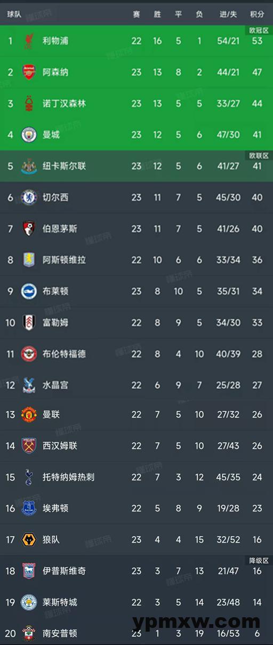Open the 埃弗顿 table row
This screenshot has height=645, width=273.
coord(136,508)
